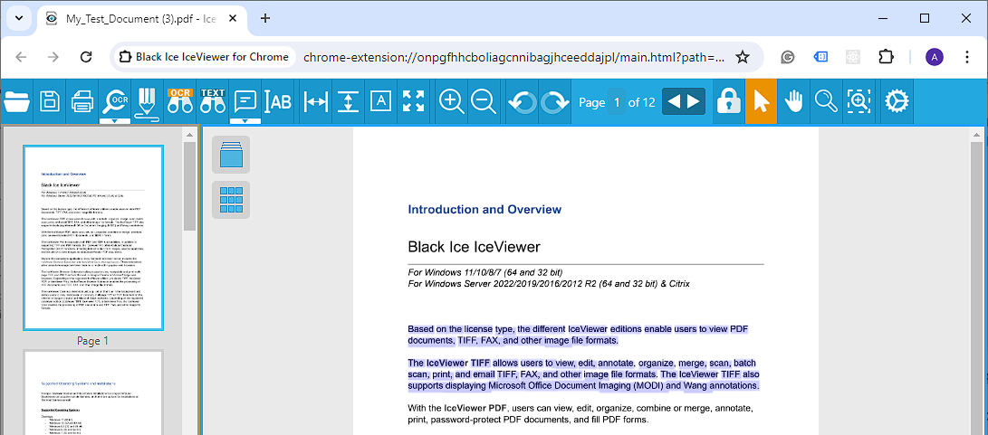Save the document with the floppy disk icon

point(50,100)
